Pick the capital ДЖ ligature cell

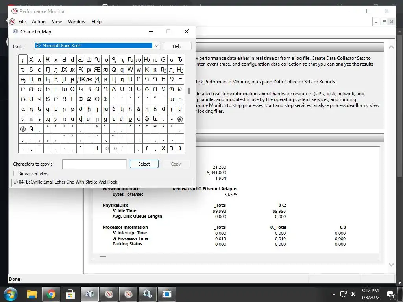(81, 79)
